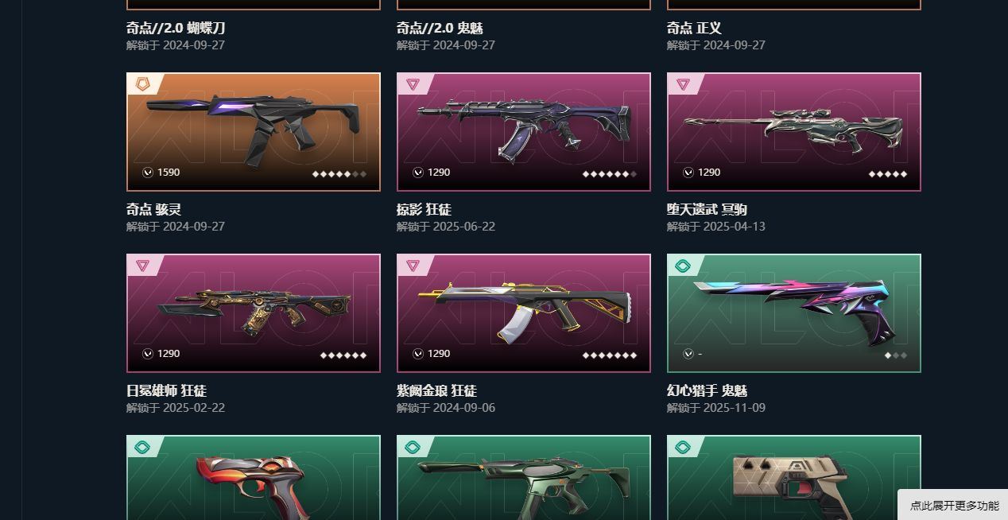Click level diamonds on 幻心猎手 鬼魅 card

(x=896, y=355)
